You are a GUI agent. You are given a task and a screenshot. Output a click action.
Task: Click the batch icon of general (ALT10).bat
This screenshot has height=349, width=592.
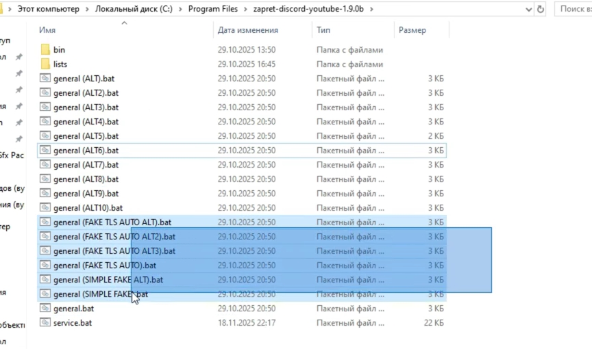coord(45,207)
